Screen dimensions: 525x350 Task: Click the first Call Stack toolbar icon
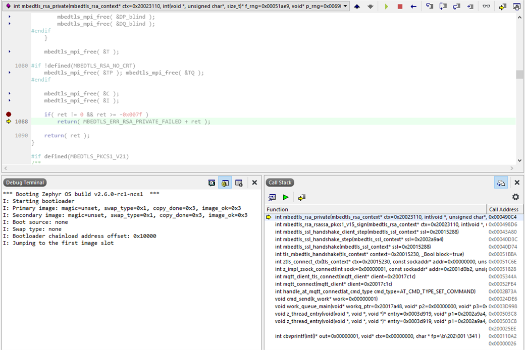(x=272, y=197)
